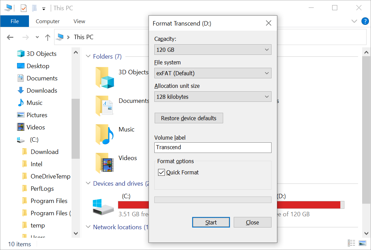Open the Allocation unit size dropdown

tap(213, 96)
